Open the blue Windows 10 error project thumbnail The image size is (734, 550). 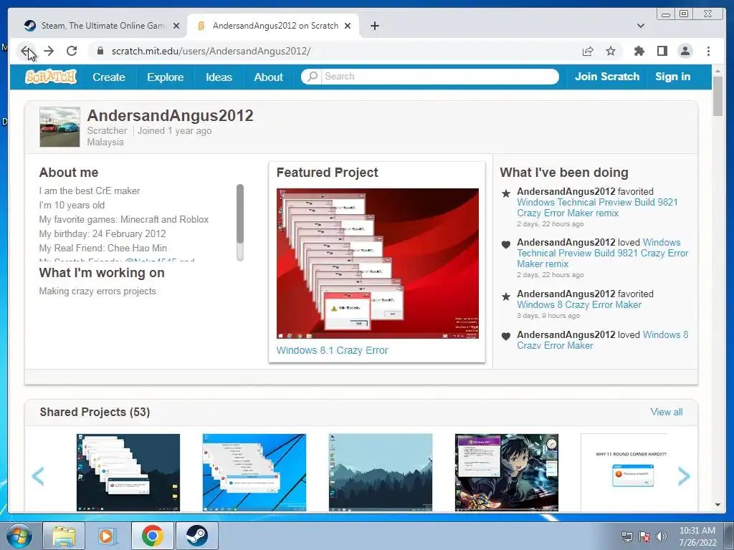pos(254,473)
